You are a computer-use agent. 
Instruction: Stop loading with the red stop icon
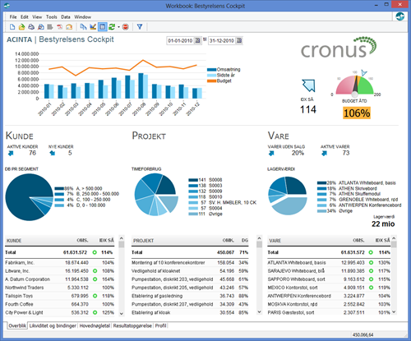[x=126, y=27]
